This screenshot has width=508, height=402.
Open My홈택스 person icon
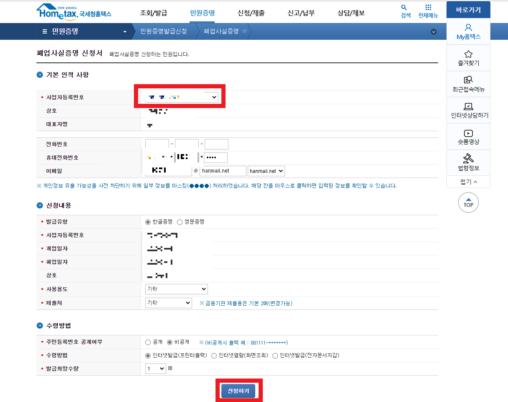468,28
